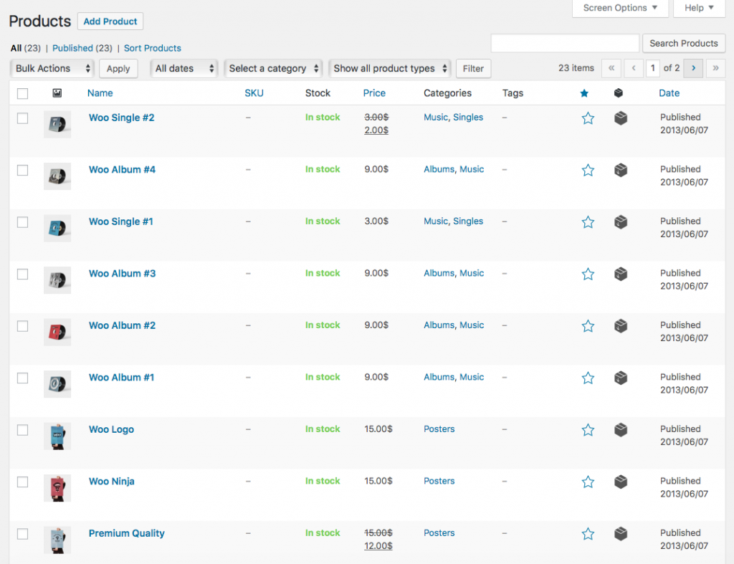The width and height of the screenshot is (734, 564).
Task: Star Woo Single #2 as featured
Action: pyautogui.click(x=588, y=118)
